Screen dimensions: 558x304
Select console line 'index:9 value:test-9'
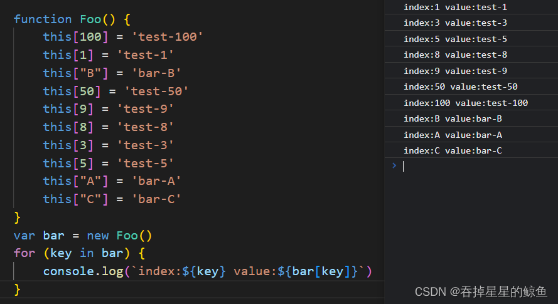455,71
